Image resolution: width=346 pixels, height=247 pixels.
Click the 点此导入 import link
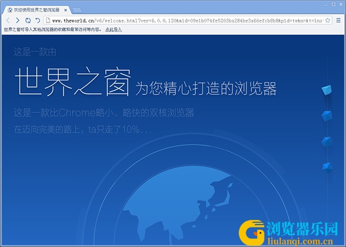(x=114, y=29)
